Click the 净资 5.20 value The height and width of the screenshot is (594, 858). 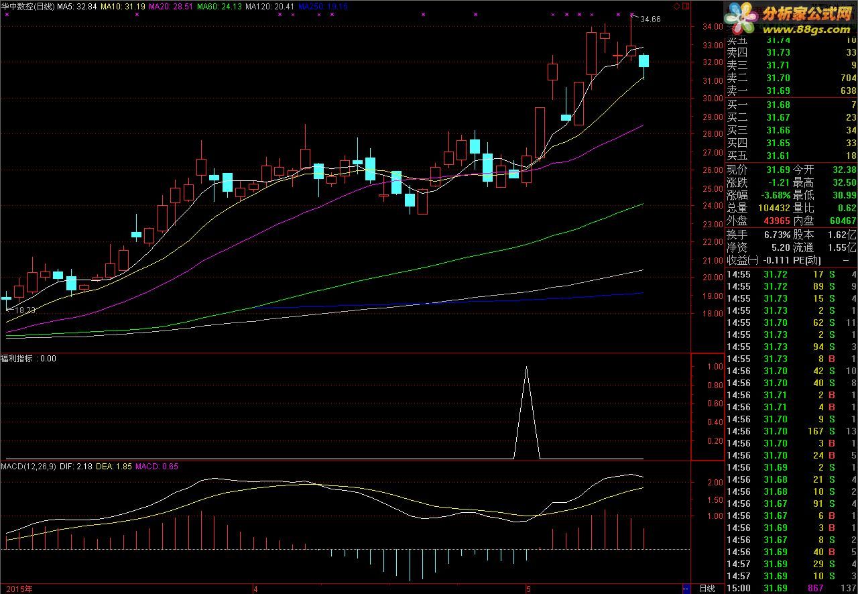point(781,247)
